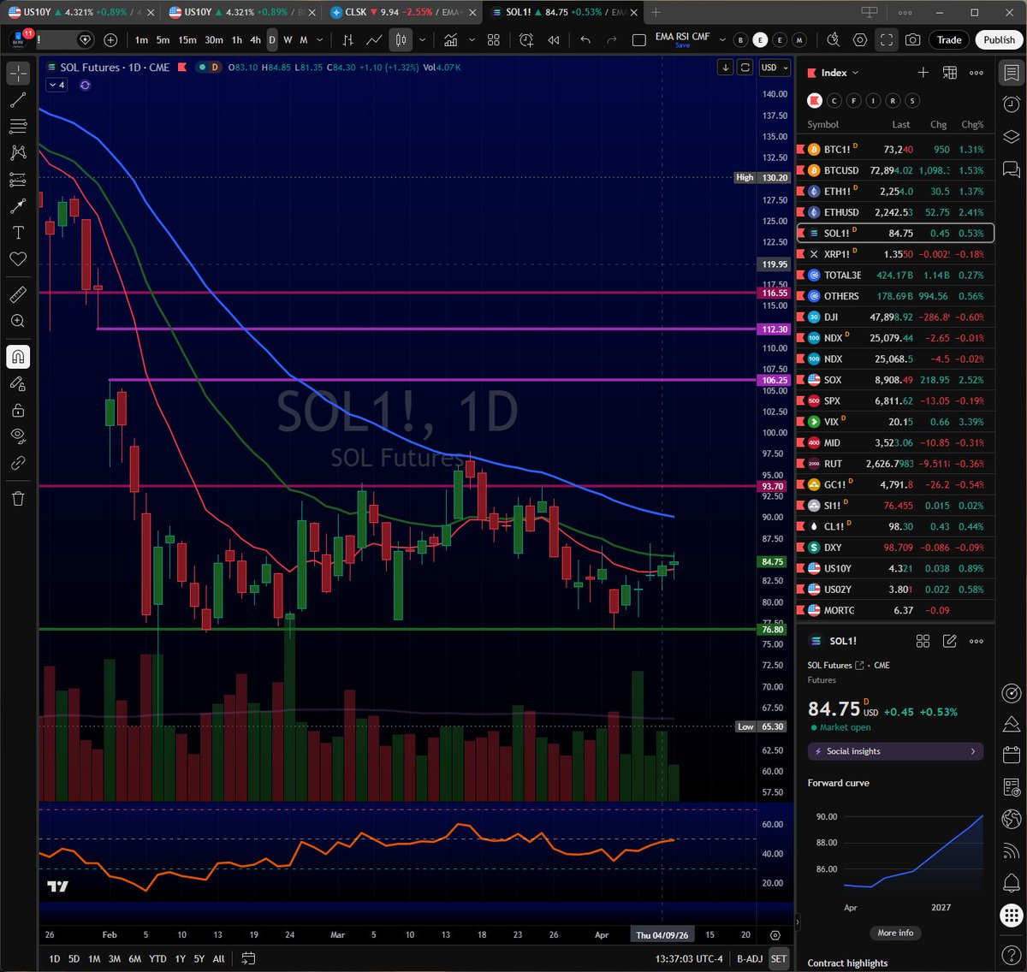Switch to line chart style
The image size is (1027, 972).
(x=374, y=40)
